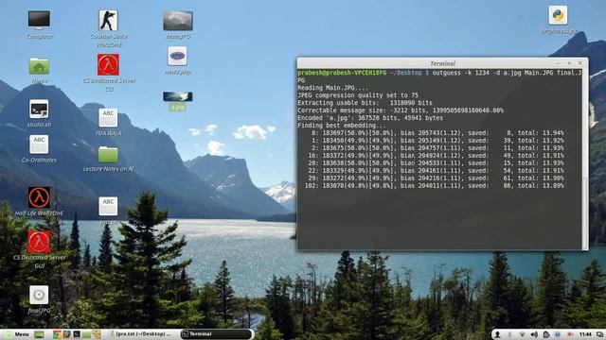
Task: Select the a.jpg image thumbnail
Action: pos(178,96)
